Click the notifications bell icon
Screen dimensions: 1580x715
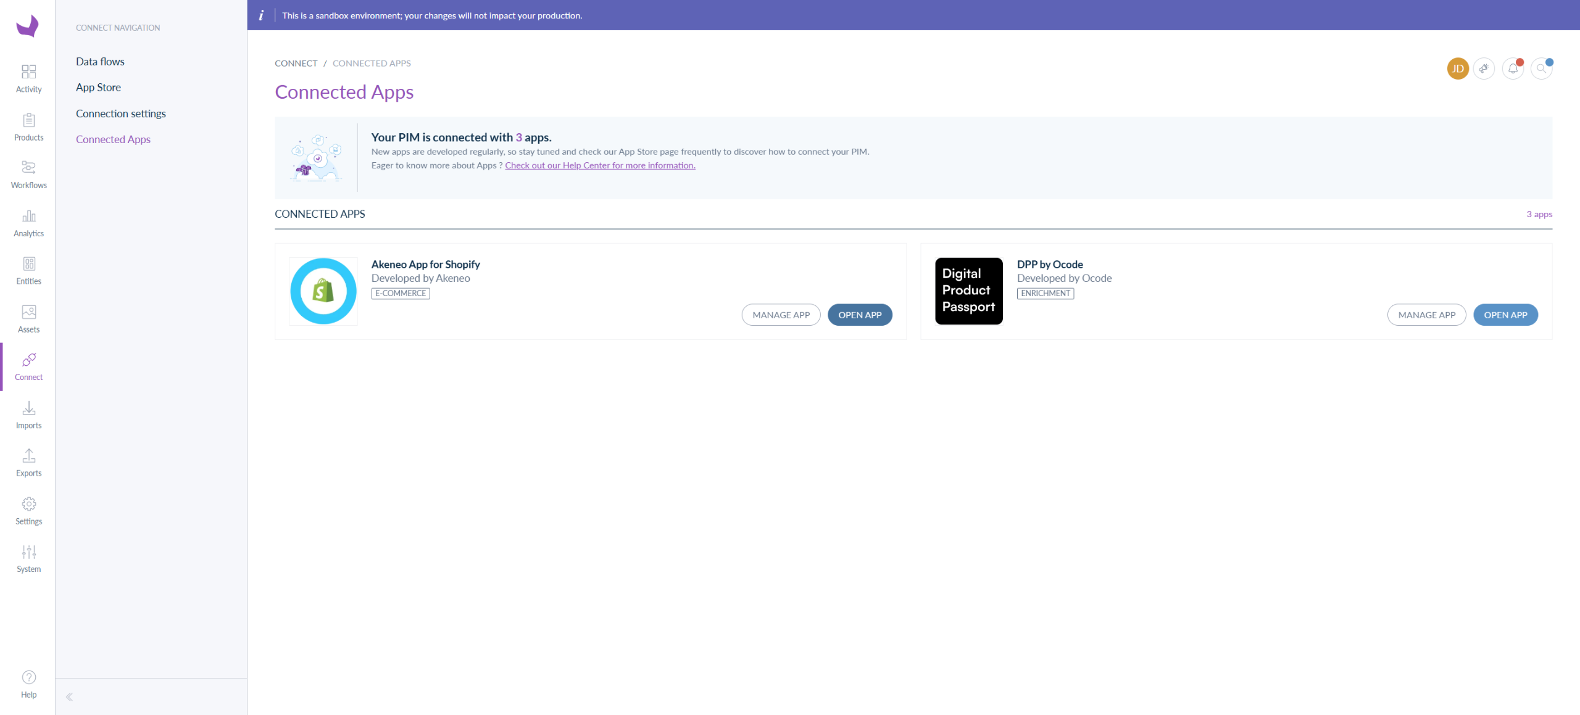pyautogui.click(x=1513, y=68)
